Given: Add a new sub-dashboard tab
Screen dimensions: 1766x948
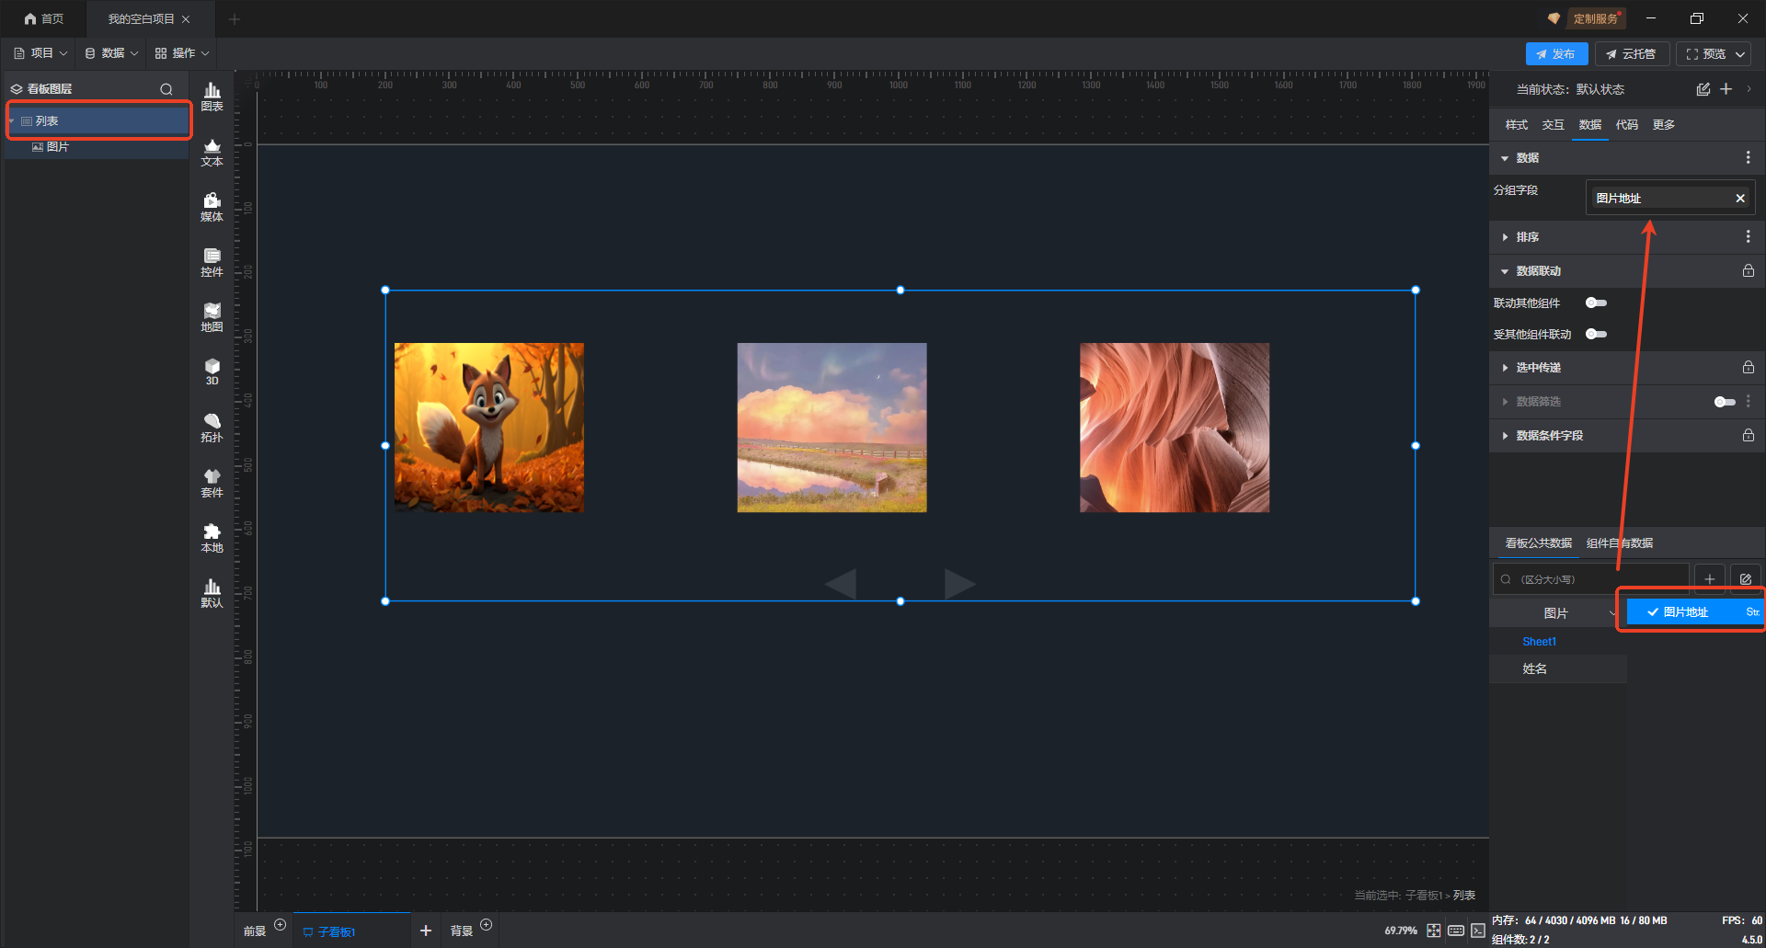Looking at the screenshot, I should pyautogui.click(x=425, y=931).
